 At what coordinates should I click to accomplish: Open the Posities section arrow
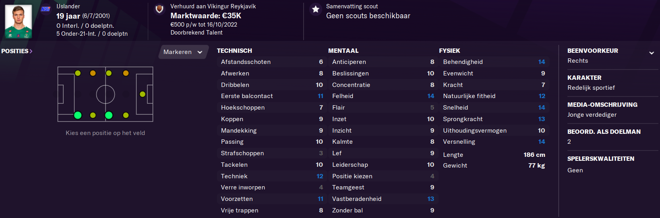[31, 51]
